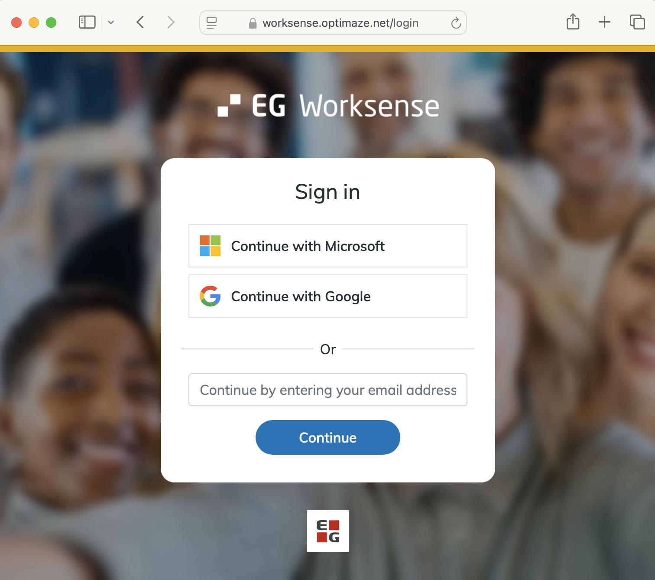Focus the email address input field
The image size is (655, 580).
point(328,390)
